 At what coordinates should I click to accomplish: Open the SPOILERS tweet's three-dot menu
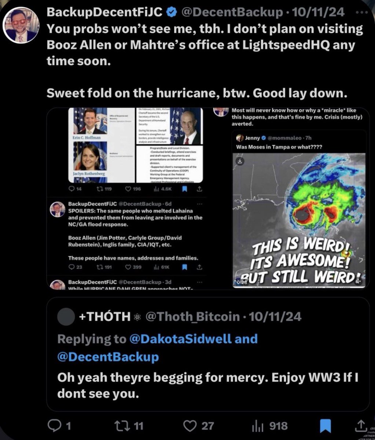(199, 203)
